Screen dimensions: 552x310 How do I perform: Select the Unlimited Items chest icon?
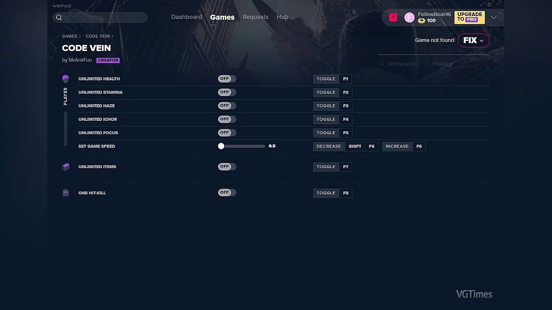[x=66, y=167]
